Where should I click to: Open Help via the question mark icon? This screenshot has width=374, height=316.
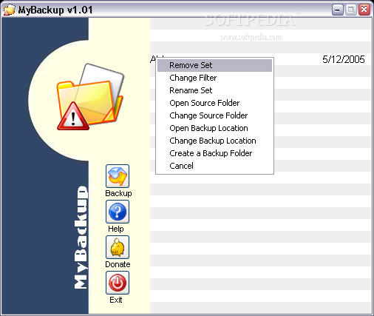coord(118,212)
